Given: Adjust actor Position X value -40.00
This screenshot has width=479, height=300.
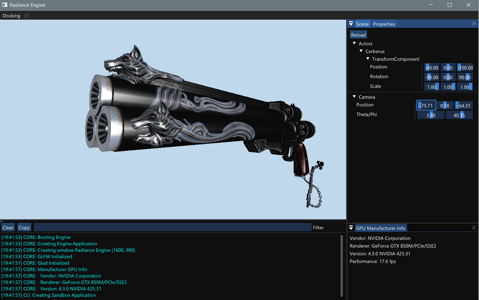Looking at the screenshot, I should tap(432, 68).
